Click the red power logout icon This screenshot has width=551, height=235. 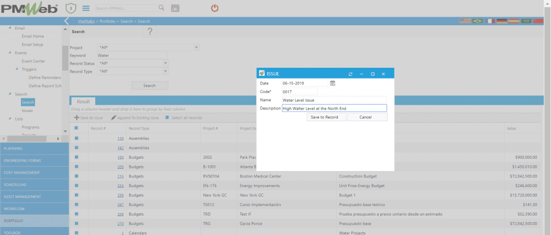(215, 8)
